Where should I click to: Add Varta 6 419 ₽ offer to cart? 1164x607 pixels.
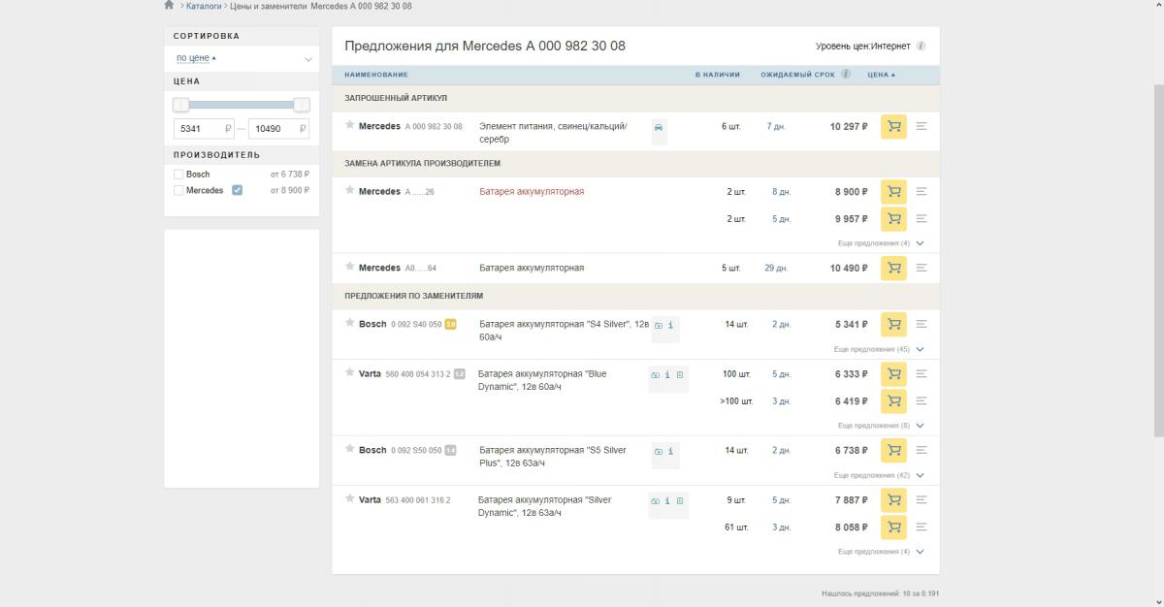click(893, 401)
